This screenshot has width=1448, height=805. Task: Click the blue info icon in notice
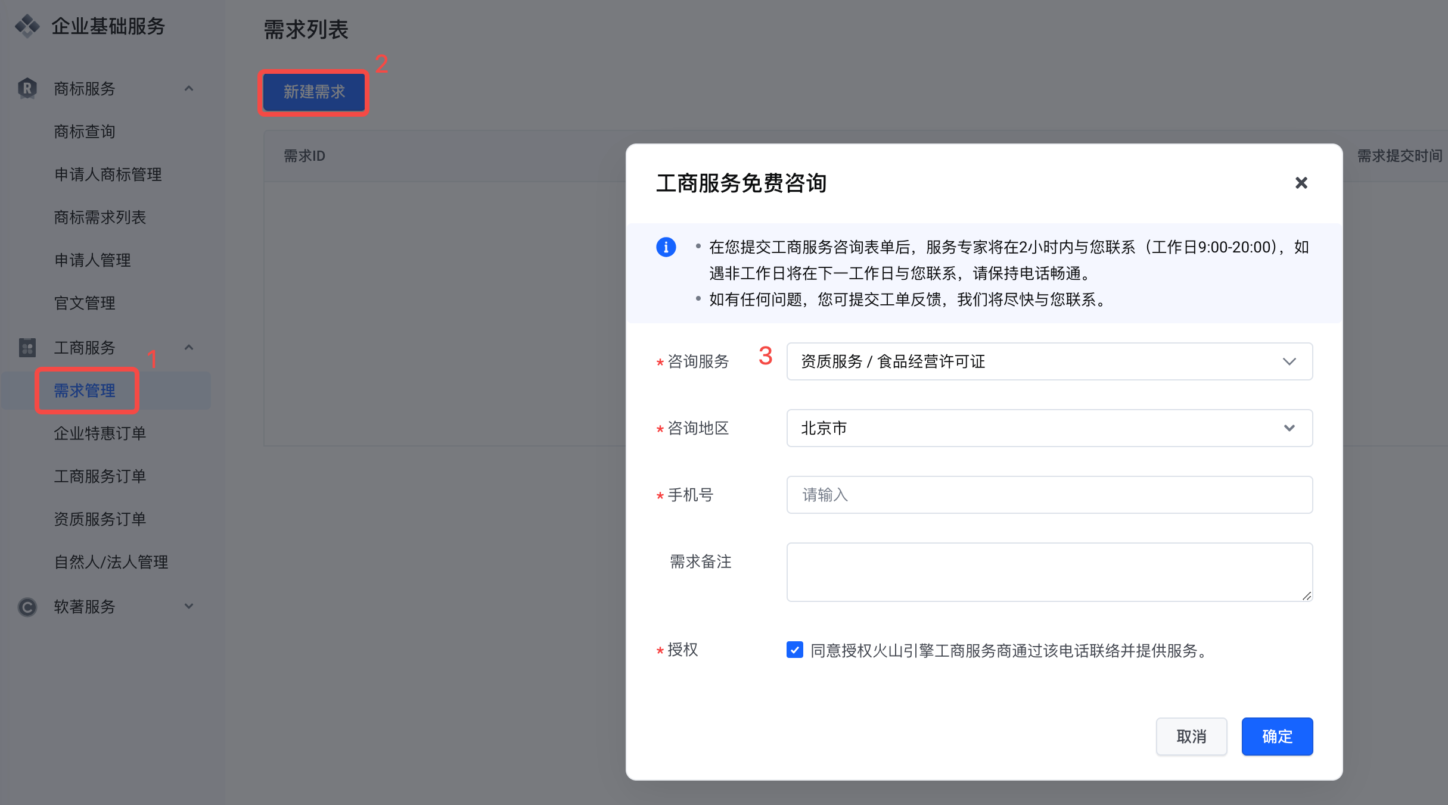[x=666, y=247]
